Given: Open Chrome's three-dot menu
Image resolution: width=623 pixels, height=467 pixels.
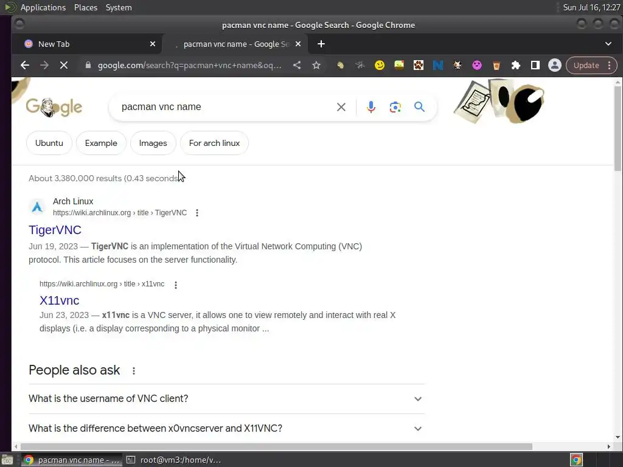Looking at the screenshot, I should click(610, 66).
